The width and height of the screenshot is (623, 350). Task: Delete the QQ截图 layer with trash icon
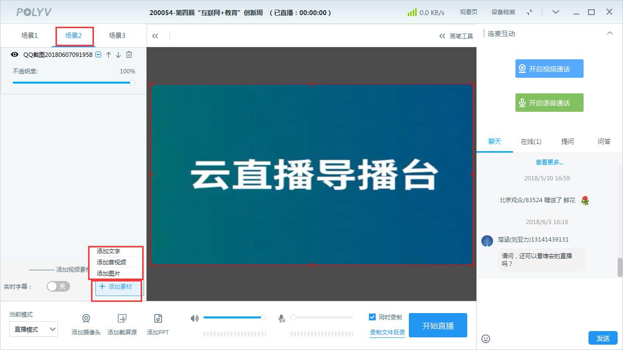coord(128,55)
